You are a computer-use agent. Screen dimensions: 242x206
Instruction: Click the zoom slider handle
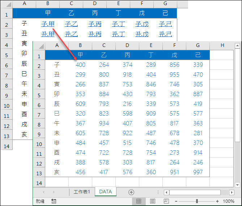(x=197, y=201)
